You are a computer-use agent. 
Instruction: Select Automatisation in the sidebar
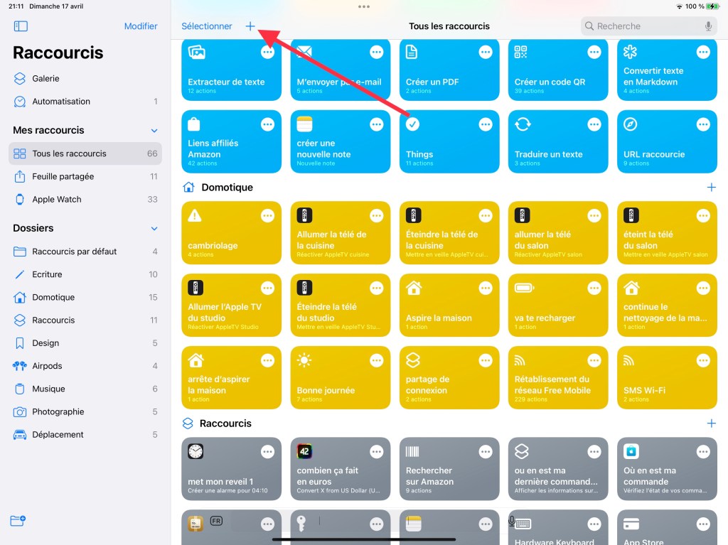[x=61, y=102]
